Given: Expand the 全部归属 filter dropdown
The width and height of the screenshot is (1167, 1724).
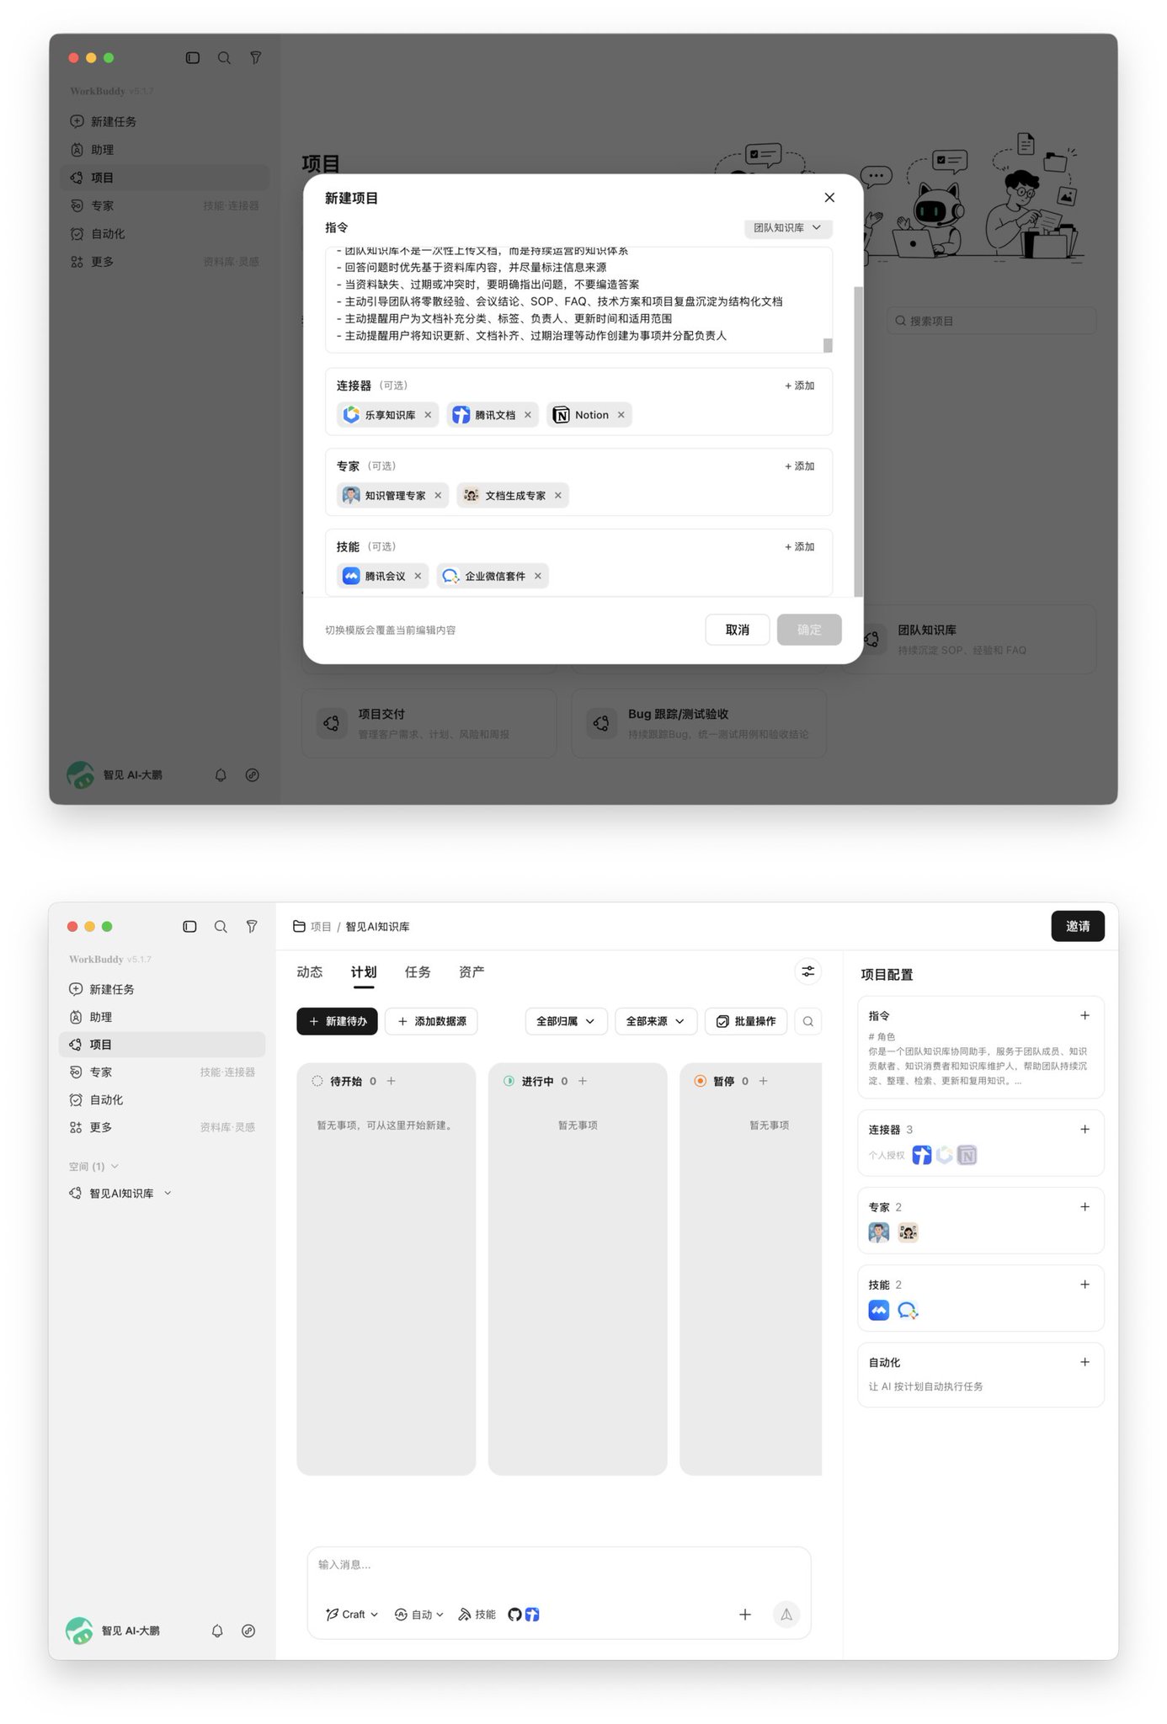Looking at the screenshot, I should click(566, 1021).
